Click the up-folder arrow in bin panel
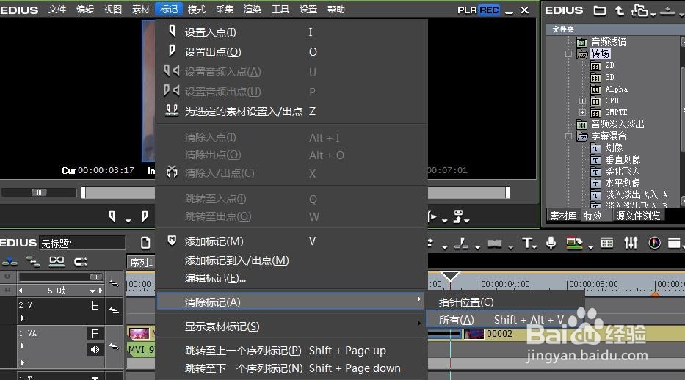The image size is (685, 380). pos(619,10)
